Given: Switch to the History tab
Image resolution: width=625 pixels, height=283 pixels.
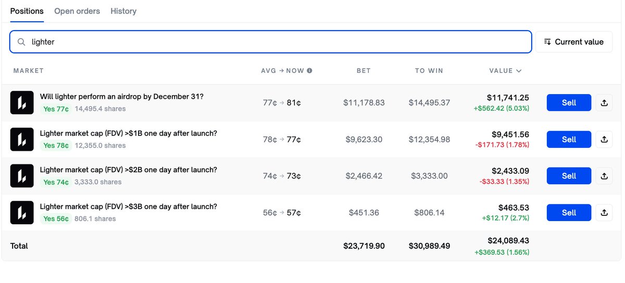Looking at the screenshot, I should coord(123,11).
